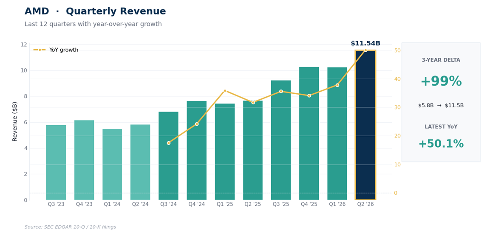Click the Q3 '23 revenue bar
Image resolution: width=490 pixels, height=238 pixels.
[x=56, y=162]
